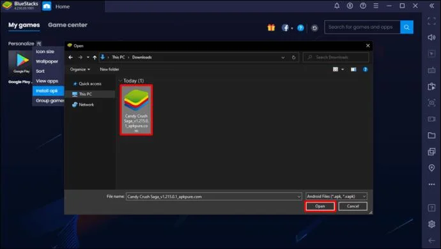Choose Icon size from Personalize menu

(x=45, y=52)
